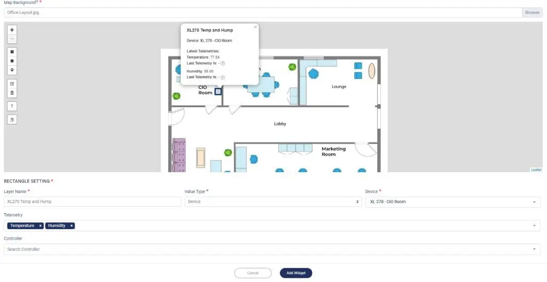Click the help icon under Temperature
This screenshot has width=547, height=282.
(x=223, y=63)
